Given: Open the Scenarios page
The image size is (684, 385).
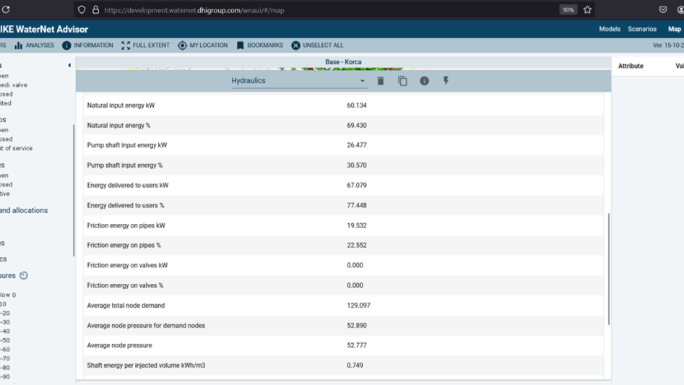Looking at the screenshot, I should point(642,29).
